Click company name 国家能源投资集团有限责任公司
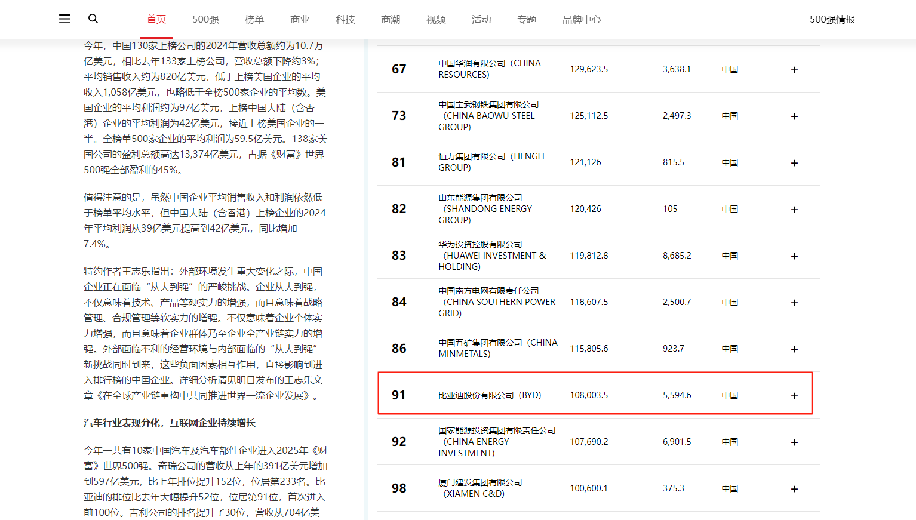The width and height of the screenshot is (916, 520). [497, 430]
